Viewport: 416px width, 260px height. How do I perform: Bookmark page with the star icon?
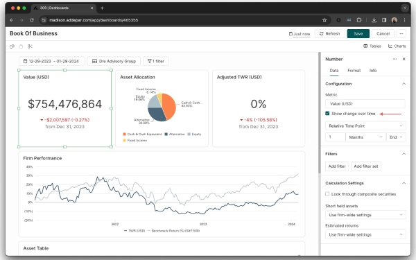324,20
